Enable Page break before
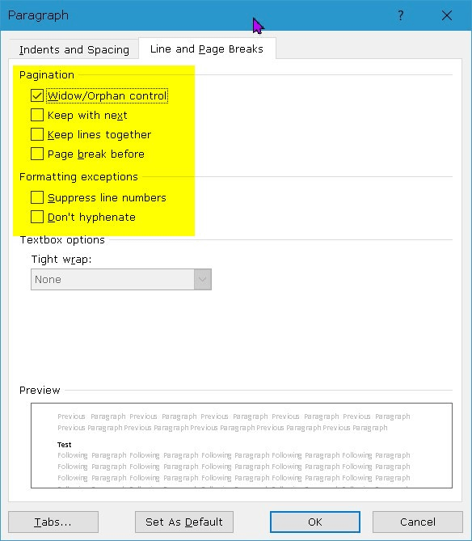Screen dimensions: 472x541 [37, 154]
